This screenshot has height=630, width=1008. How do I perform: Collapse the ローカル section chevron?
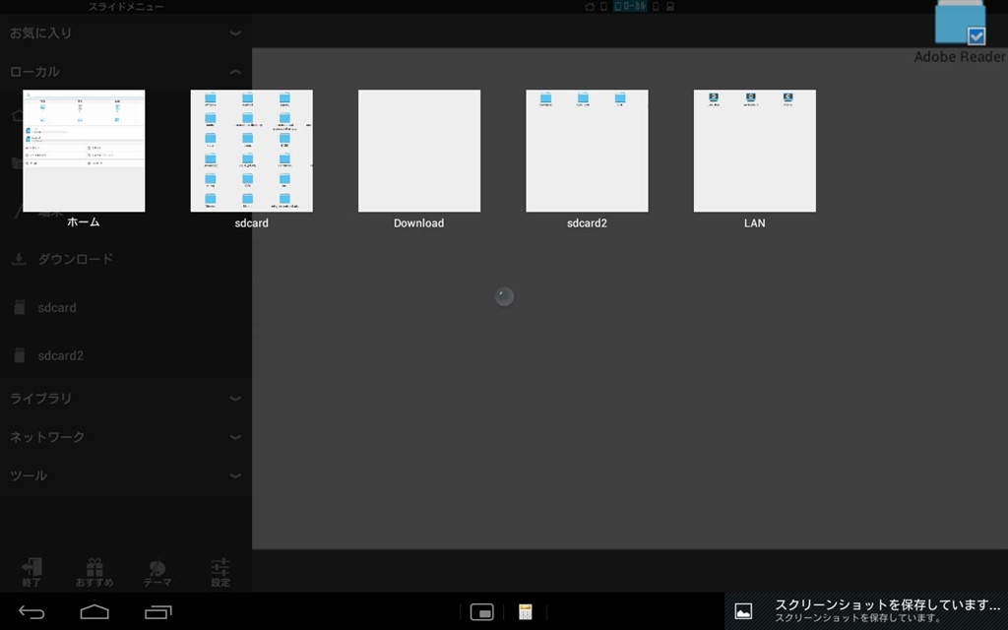235,71
